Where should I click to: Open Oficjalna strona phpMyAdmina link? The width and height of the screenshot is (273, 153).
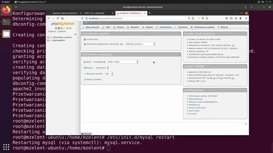[x=203, y=102]
